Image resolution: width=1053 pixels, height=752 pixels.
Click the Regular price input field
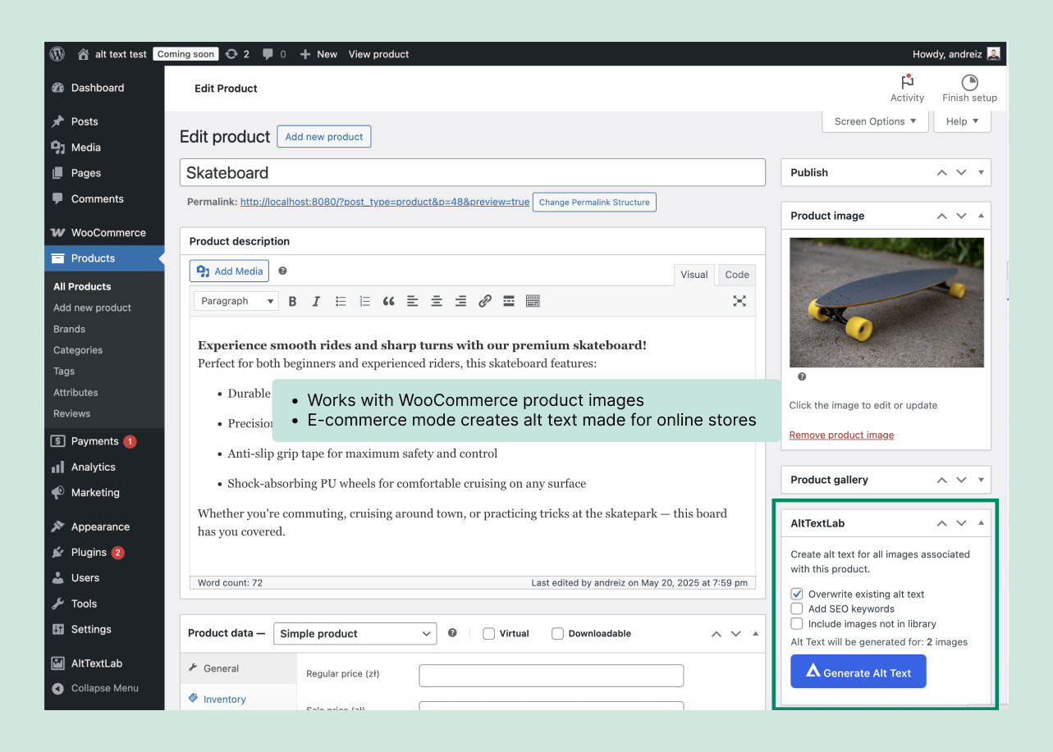coord(551,675)
